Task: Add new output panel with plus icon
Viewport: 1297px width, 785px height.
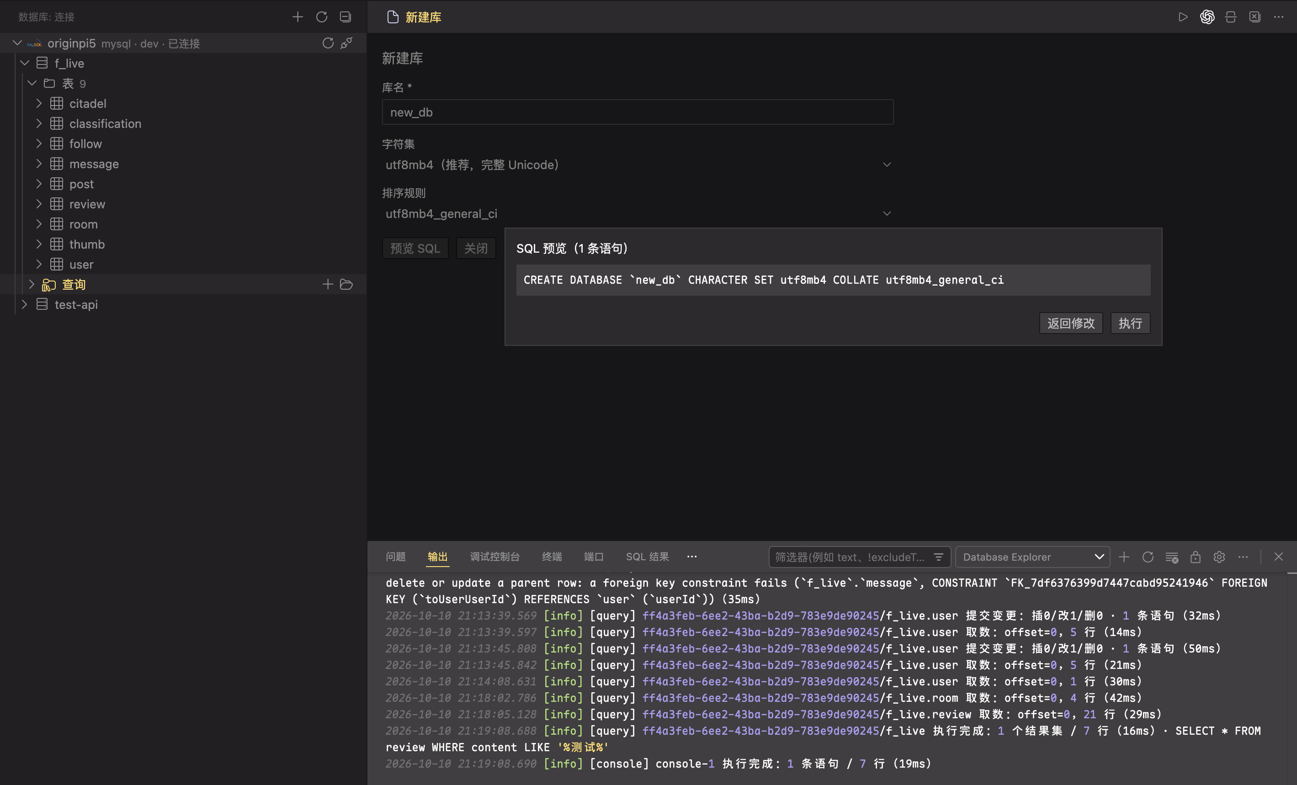Action: [x=1124, y=557]
